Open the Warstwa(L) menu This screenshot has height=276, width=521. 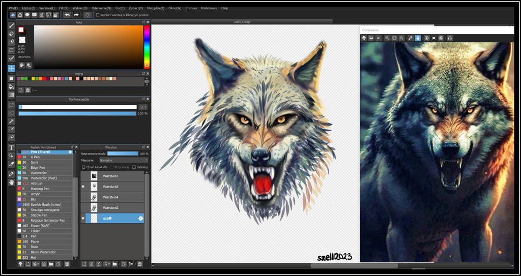[47, 8]
